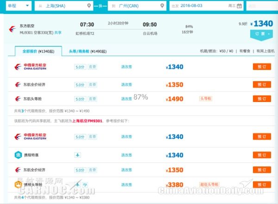Book 东航全价经济 ¥1350 in upper list

coord(262,84)
